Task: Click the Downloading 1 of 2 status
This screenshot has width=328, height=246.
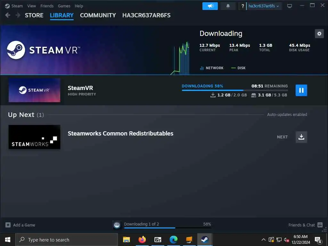Action: (141, 224)
